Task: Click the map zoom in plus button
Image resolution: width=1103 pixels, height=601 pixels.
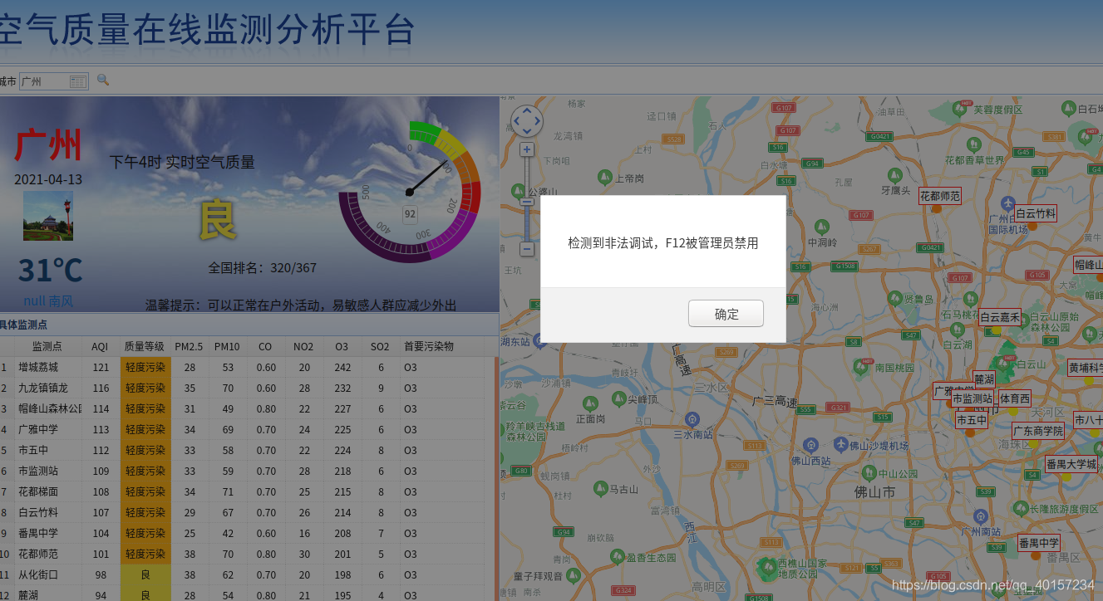Action: click(x=526, y=149)
